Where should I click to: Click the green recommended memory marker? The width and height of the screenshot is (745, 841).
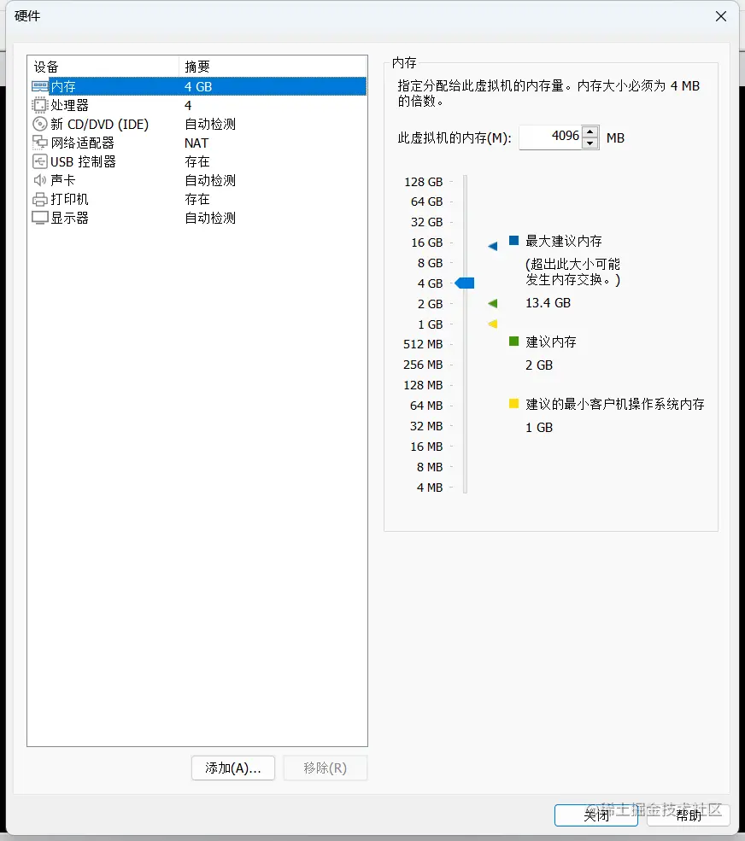[x=493, y=304]
